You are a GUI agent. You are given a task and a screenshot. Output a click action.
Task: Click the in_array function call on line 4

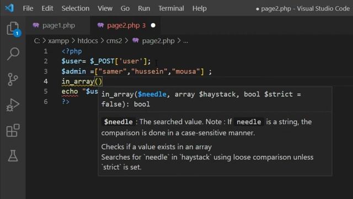pyautogui.click(x=78, y=81)
